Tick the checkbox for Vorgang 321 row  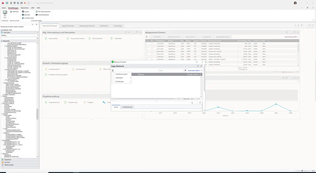[x=152, y=49]
